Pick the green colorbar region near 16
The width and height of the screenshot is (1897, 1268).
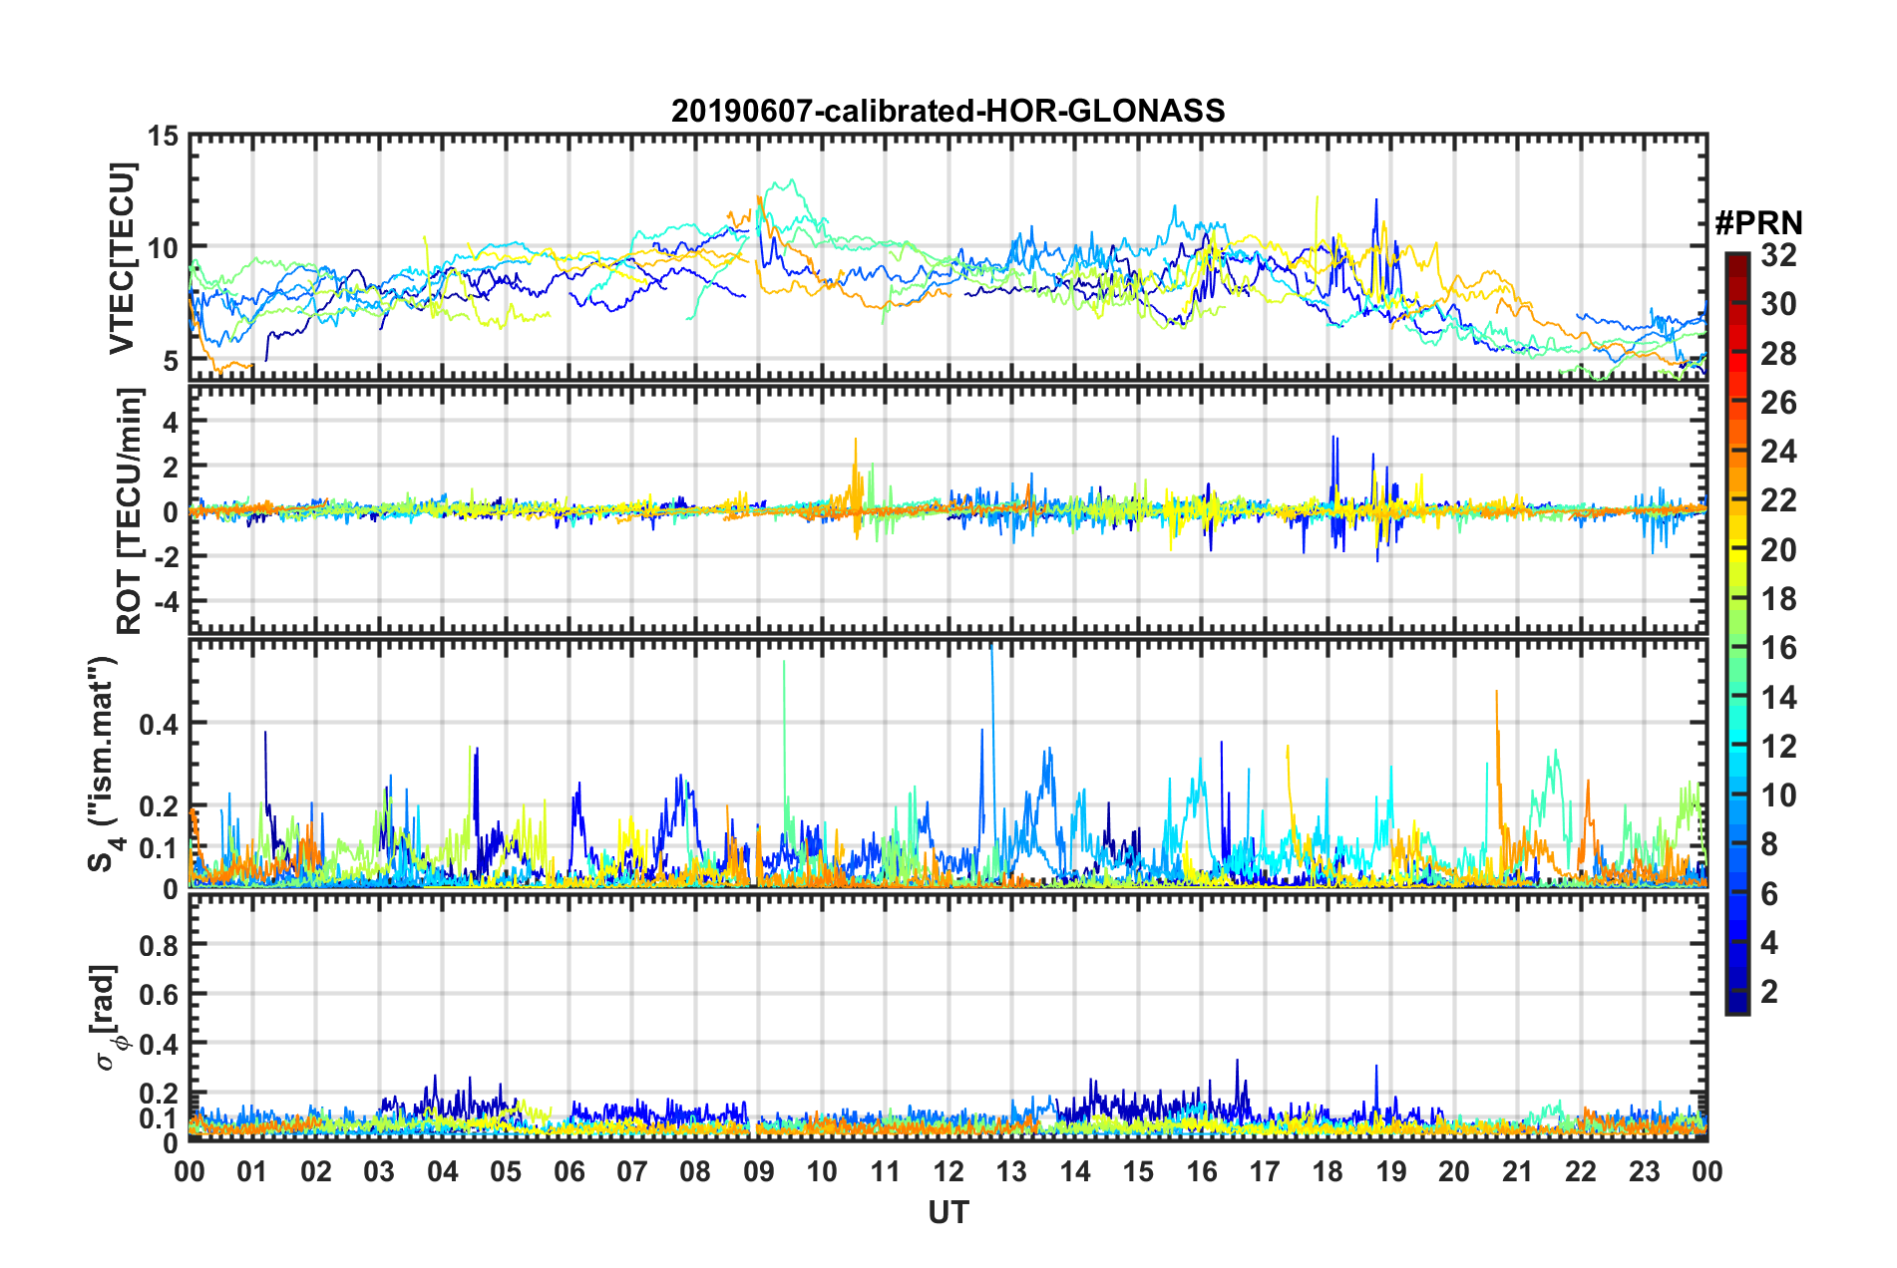[1736, 648]
